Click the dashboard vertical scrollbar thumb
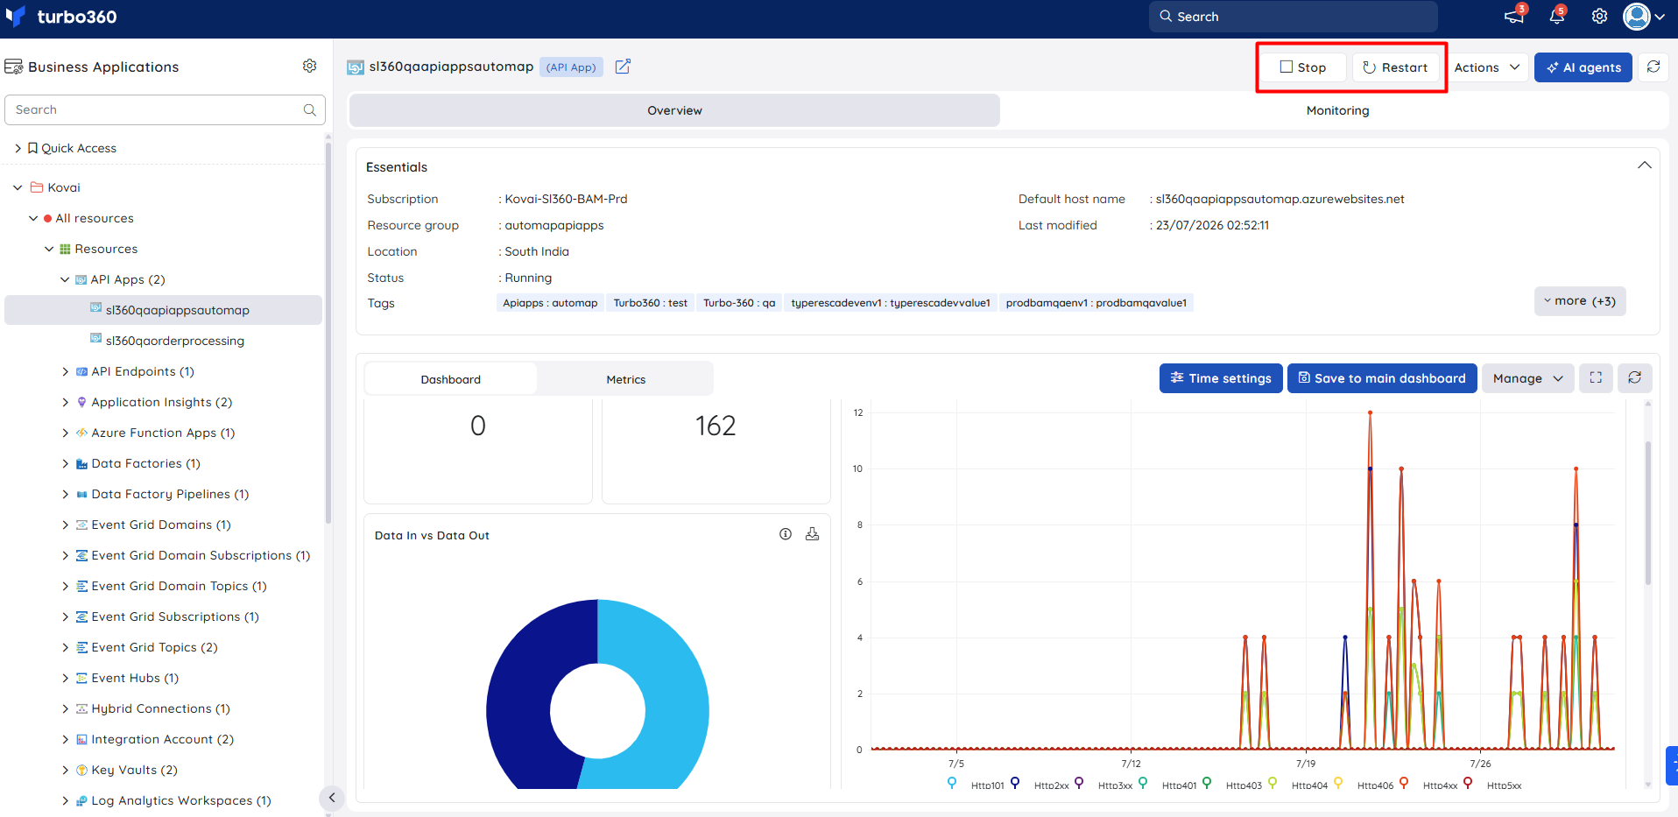This screenshot has width=1678, height=817. click(x=1647, y=512)
